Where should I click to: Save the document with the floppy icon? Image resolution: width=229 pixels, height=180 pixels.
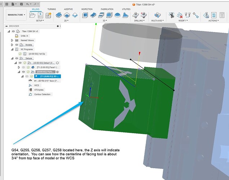click(22, 4)
